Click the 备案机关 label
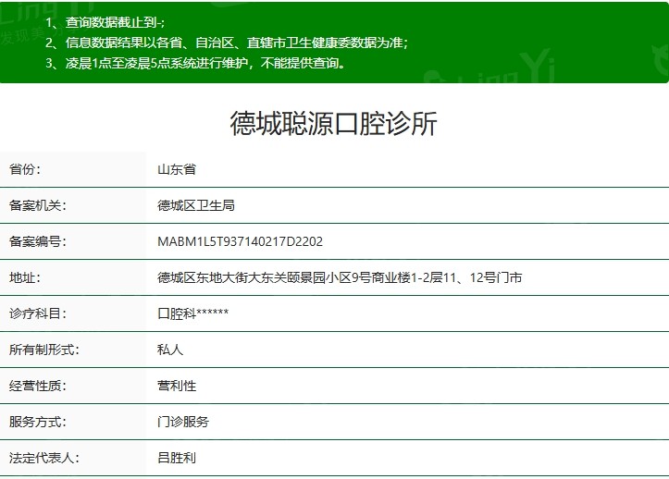 coord(38,205)
